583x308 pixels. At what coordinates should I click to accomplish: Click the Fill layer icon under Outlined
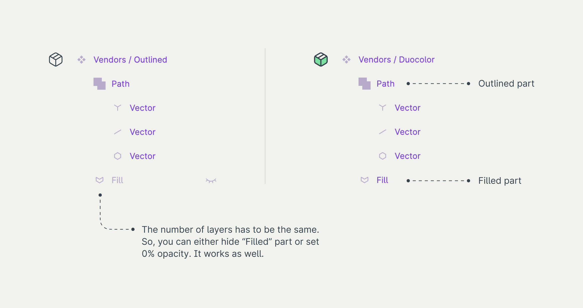tap(99, 180)
